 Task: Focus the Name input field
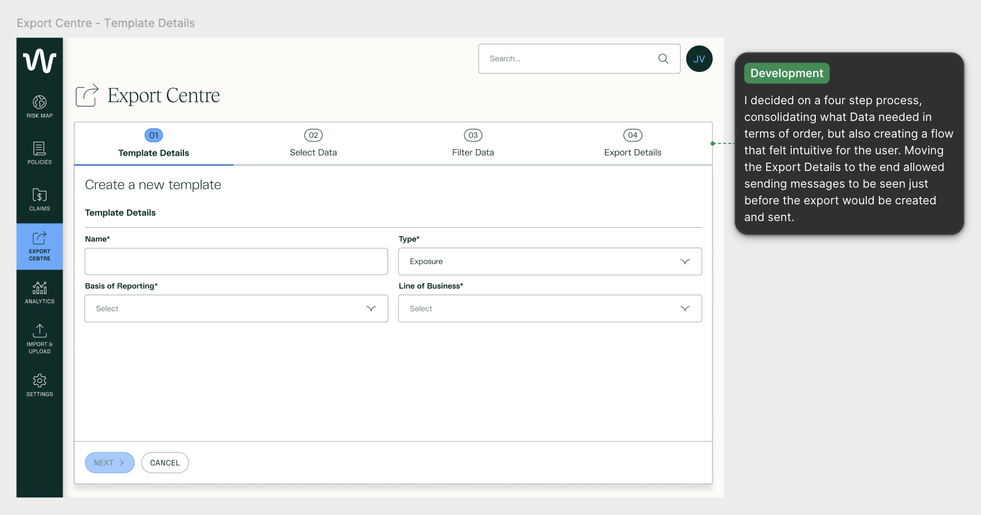[x=236, y=262]
